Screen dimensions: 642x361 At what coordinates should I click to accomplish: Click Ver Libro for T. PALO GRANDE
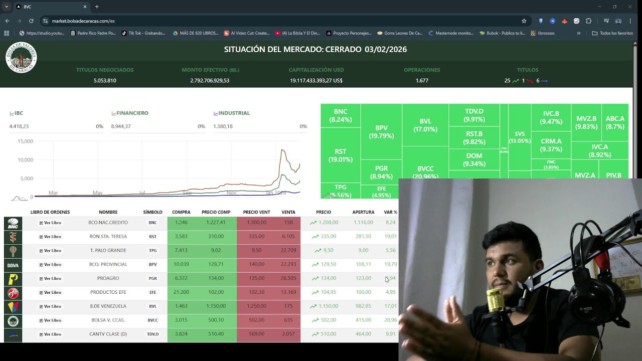click(x=50, y=251)
